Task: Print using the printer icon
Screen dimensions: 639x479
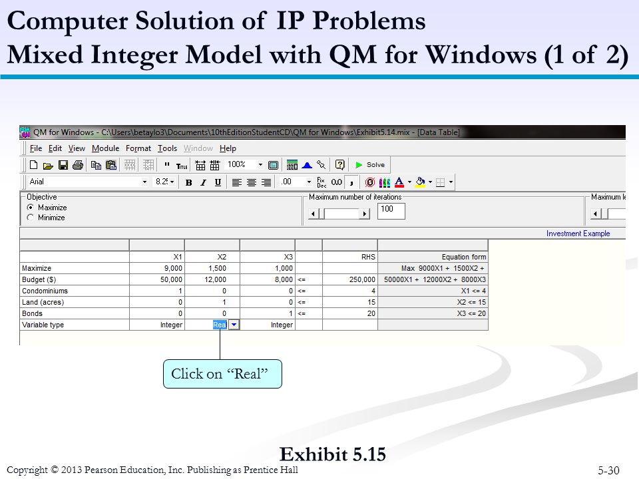Action: click(78, 165)
